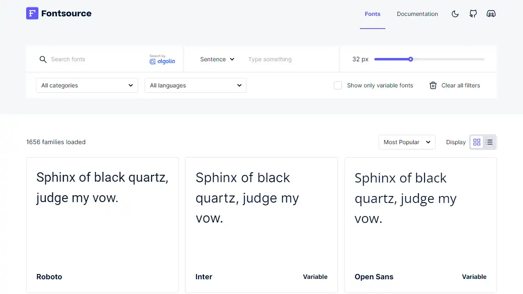Select the Fonts navigation tab

click(x=372, y=13)
